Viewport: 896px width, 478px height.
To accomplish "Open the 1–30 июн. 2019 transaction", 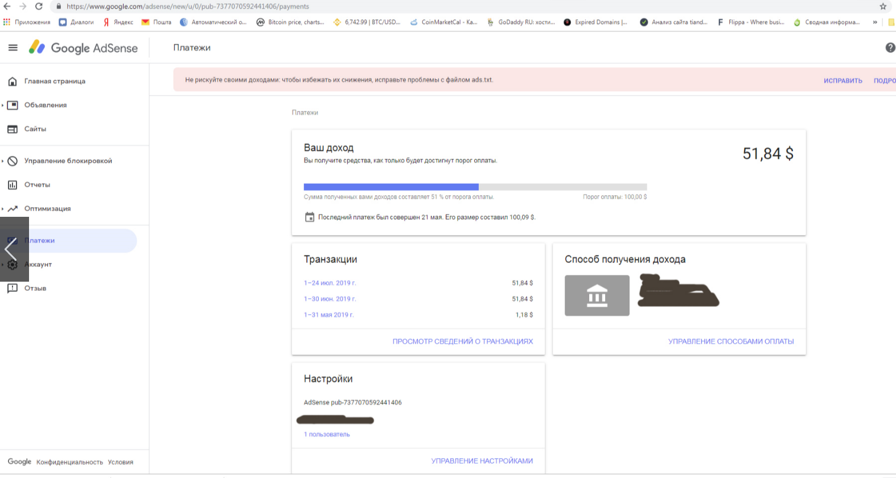I will [x=330, y=299].
